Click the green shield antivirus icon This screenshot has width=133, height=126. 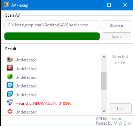[10, 77]
